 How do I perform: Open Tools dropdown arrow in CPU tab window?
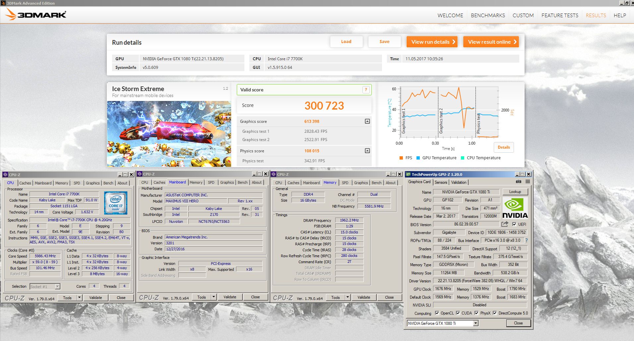pos(79,298)
